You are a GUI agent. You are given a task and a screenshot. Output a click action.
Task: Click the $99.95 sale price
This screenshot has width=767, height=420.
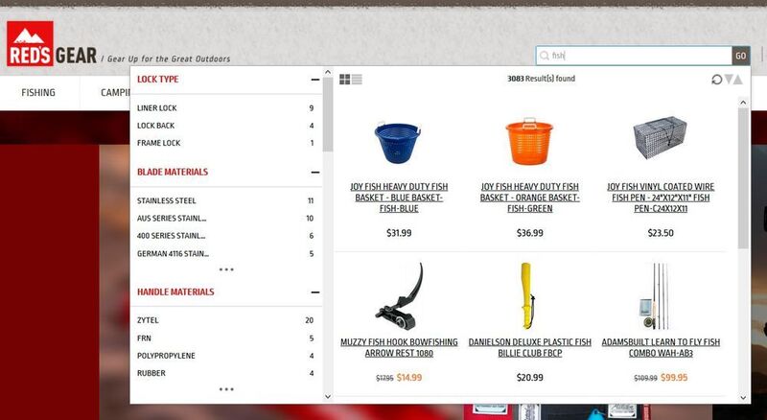pyautogui.click(x=674, y=378)
